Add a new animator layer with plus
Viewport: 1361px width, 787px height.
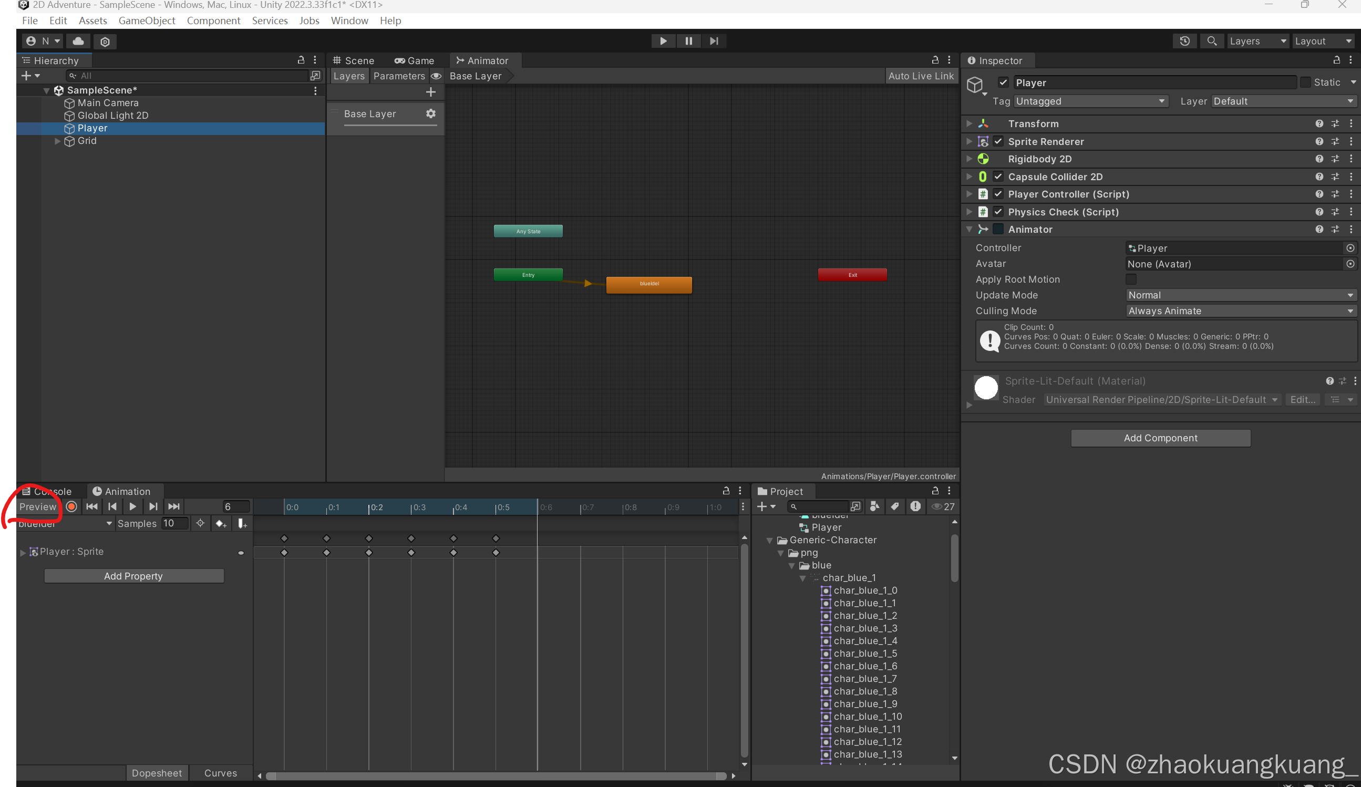click(x=430, y=92)
